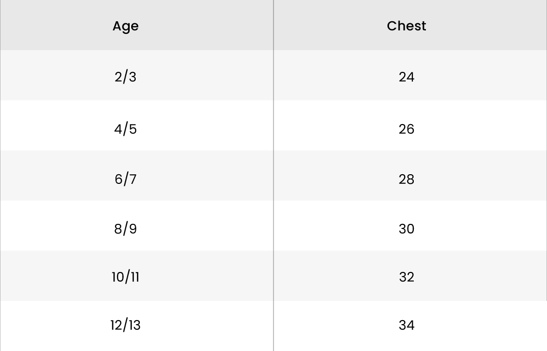Click the Age column header
This screenshot has width=547, height=351.
coord(126,26)
